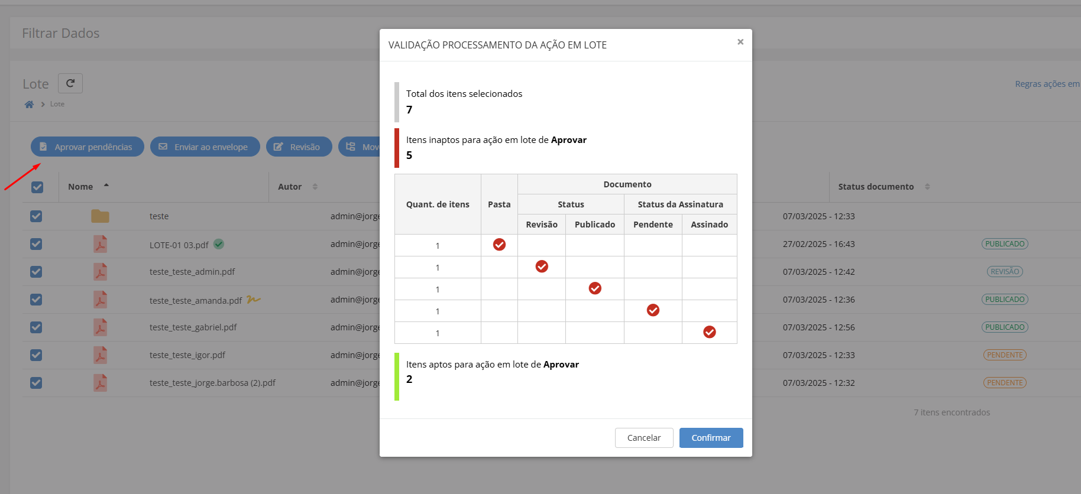The image size is (1081, 494).
Task: Click the signature icon beside teste_teste_amanda.pdf
Action: pyautogui.click(x=254, y=300)
